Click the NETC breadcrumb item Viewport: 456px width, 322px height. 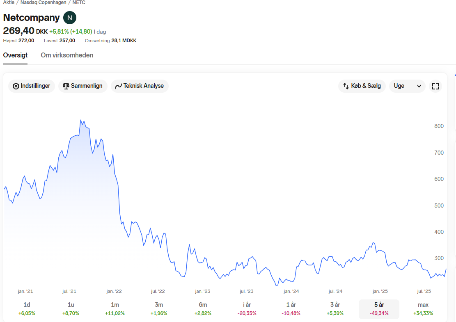tap(79, 2)
